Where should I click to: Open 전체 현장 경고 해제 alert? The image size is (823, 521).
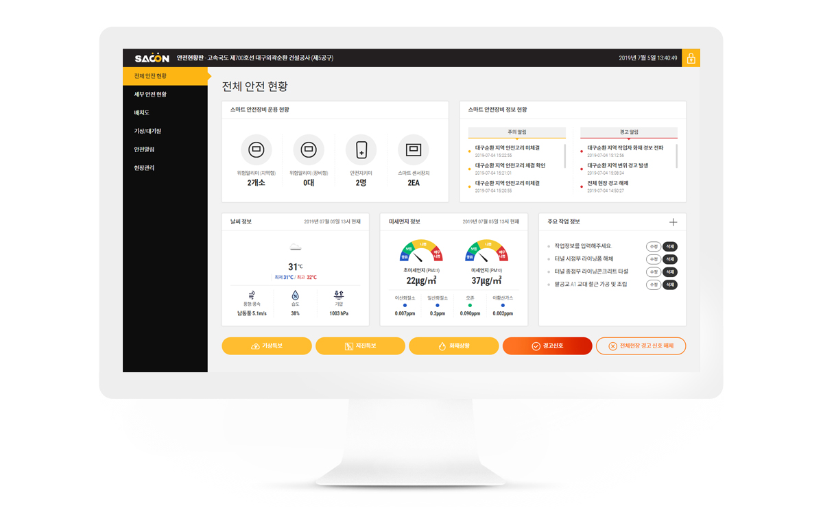coord(608,184)
